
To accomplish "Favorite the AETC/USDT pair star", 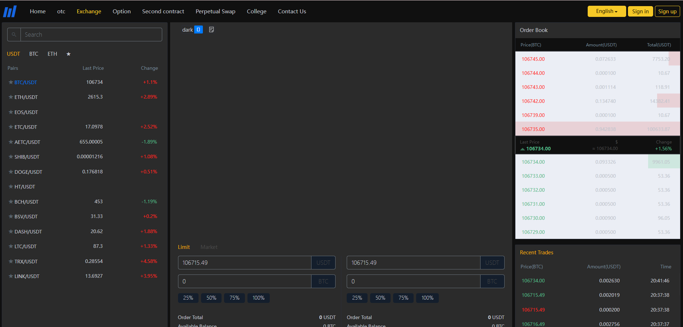I will [11, 142].
